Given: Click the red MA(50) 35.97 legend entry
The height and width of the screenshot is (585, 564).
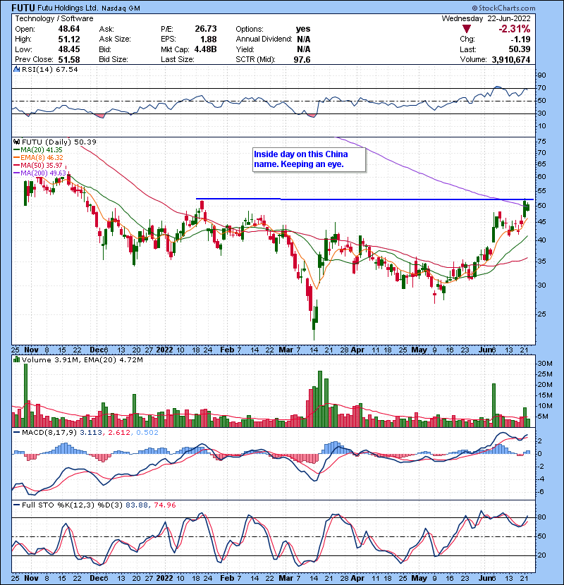Looking at the screenshot, I should tap(37, 165).
